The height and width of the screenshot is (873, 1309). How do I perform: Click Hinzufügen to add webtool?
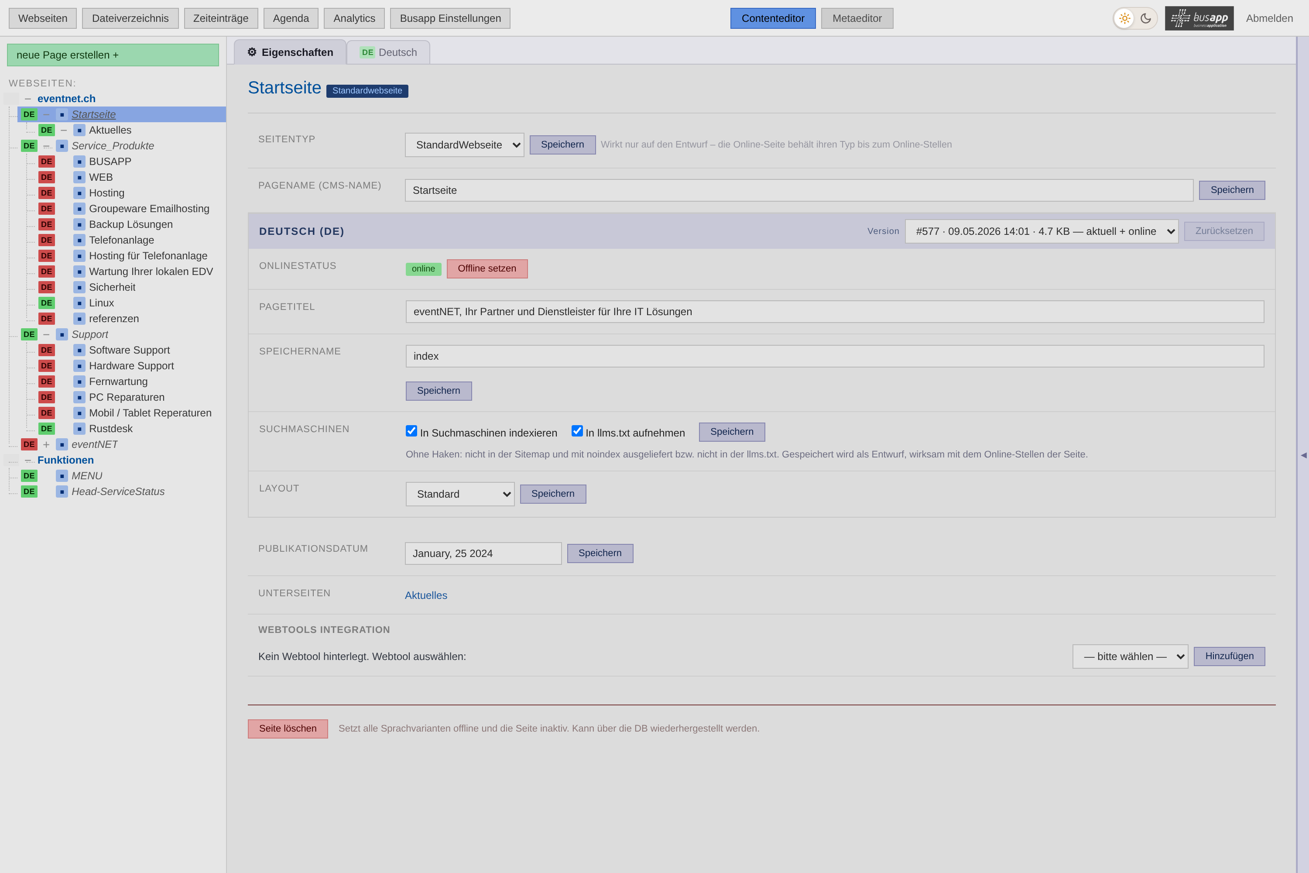pyautogui.click(x=1230, y=656)
